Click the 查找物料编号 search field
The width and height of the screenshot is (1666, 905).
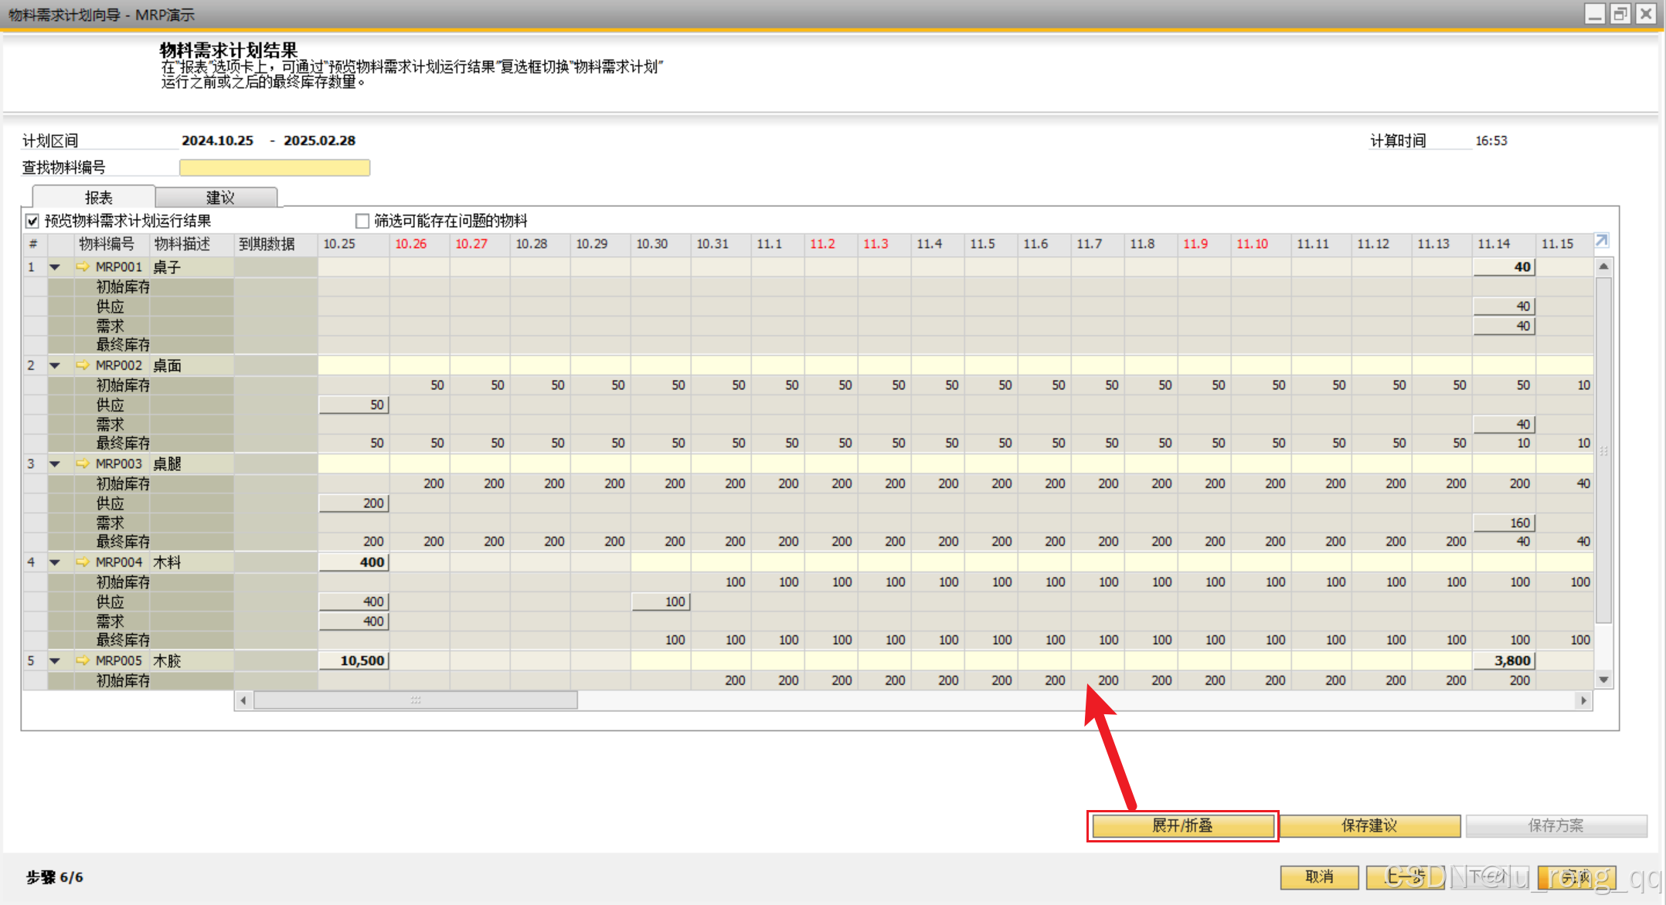[274, 168]
